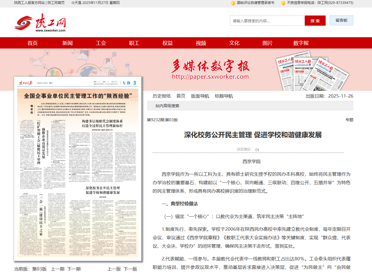Open 历史报纸 archive link
Image resolution: width=372 pixels, height=273 pixels.
[162, 96]
